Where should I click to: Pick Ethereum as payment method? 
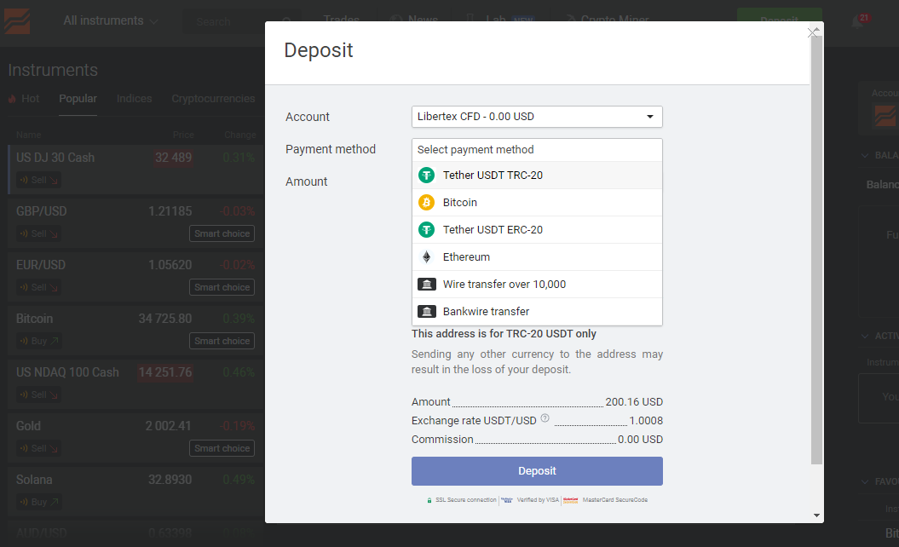537,256
